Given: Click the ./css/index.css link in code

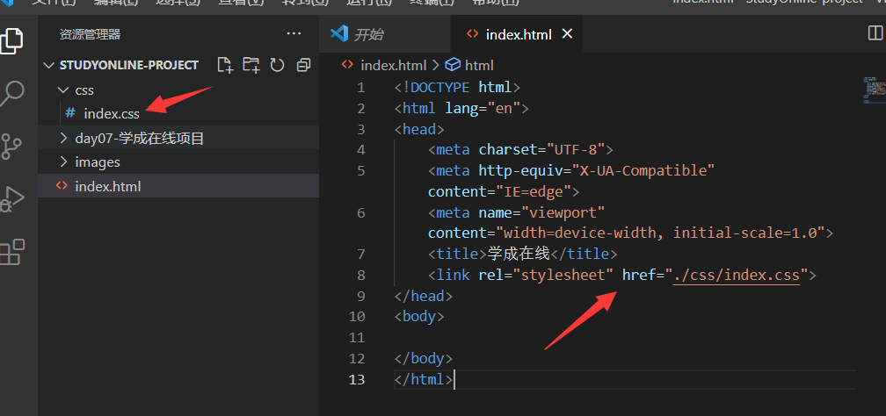Looking at the screenshot, I should click(737, 276).
